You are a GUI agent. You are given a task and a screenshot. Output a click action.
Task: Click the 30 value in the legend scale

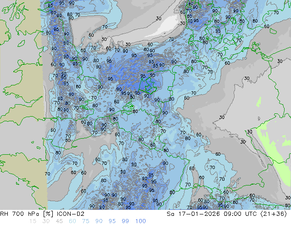[45, 221]
